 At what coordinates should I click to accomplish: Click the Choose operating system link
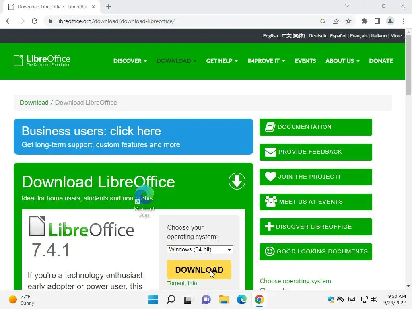(295, 281)
